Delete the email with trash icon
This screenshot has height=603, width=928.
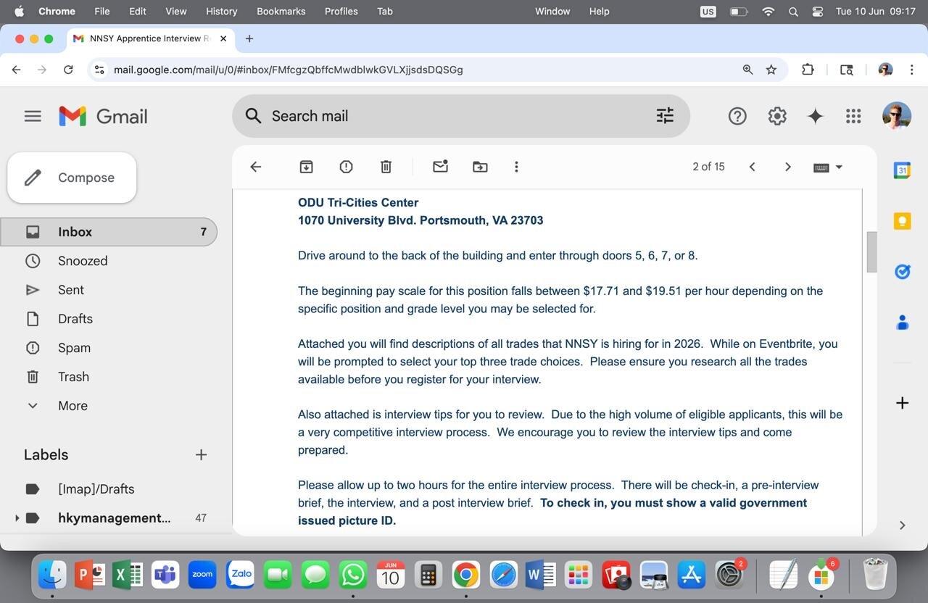[x=386, y=167]
